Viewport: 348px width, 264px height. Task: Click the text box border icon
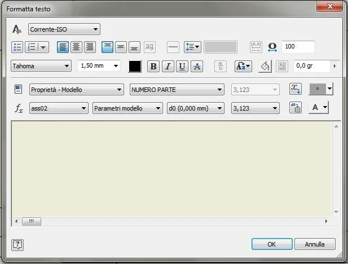[282, 67]
